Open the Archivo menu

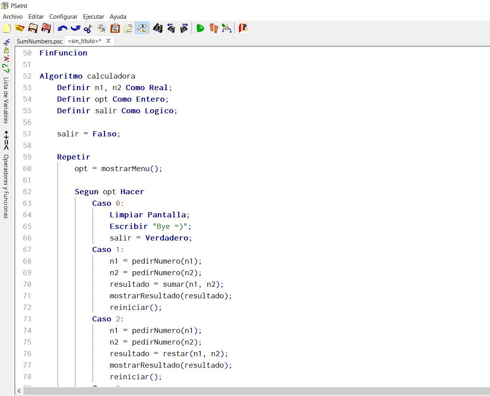(x=13, y=16)
